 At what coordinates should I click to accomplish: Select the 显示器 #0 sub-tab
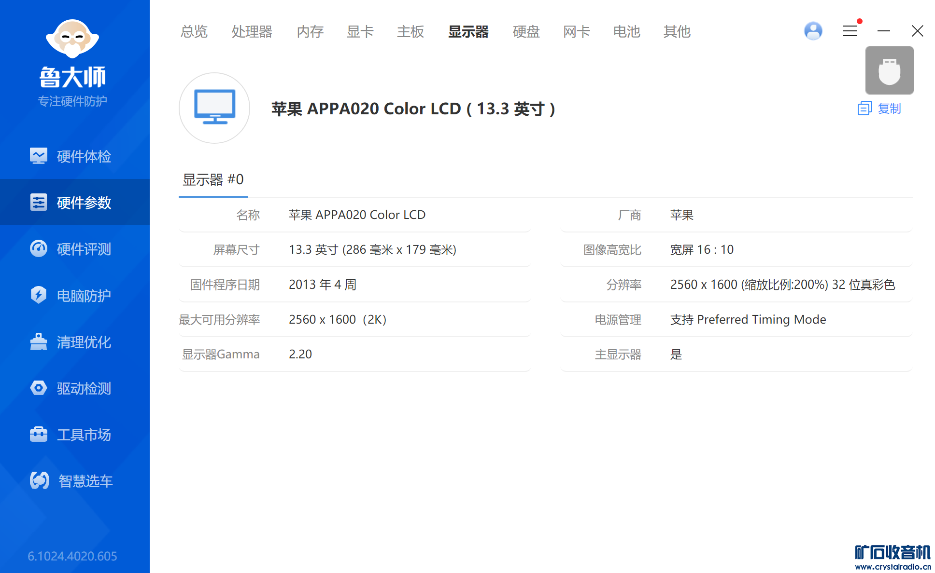coord(213,180)
